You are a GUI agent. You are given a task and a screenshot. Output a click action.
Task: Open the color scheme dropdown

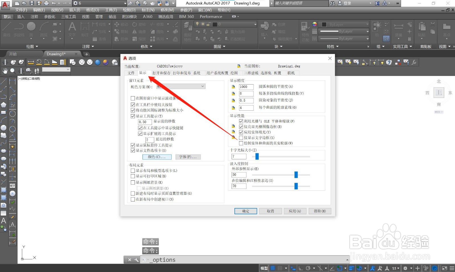(x=181, y=86)
